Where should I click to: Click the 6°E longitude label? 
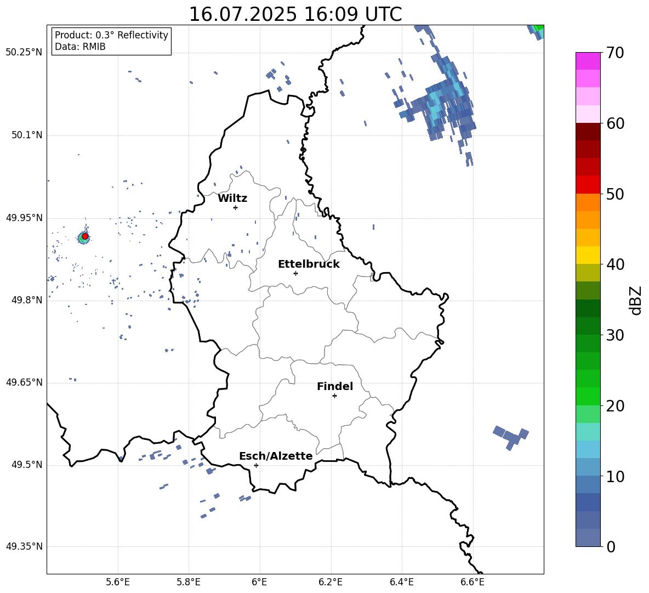tap(259, 582)
